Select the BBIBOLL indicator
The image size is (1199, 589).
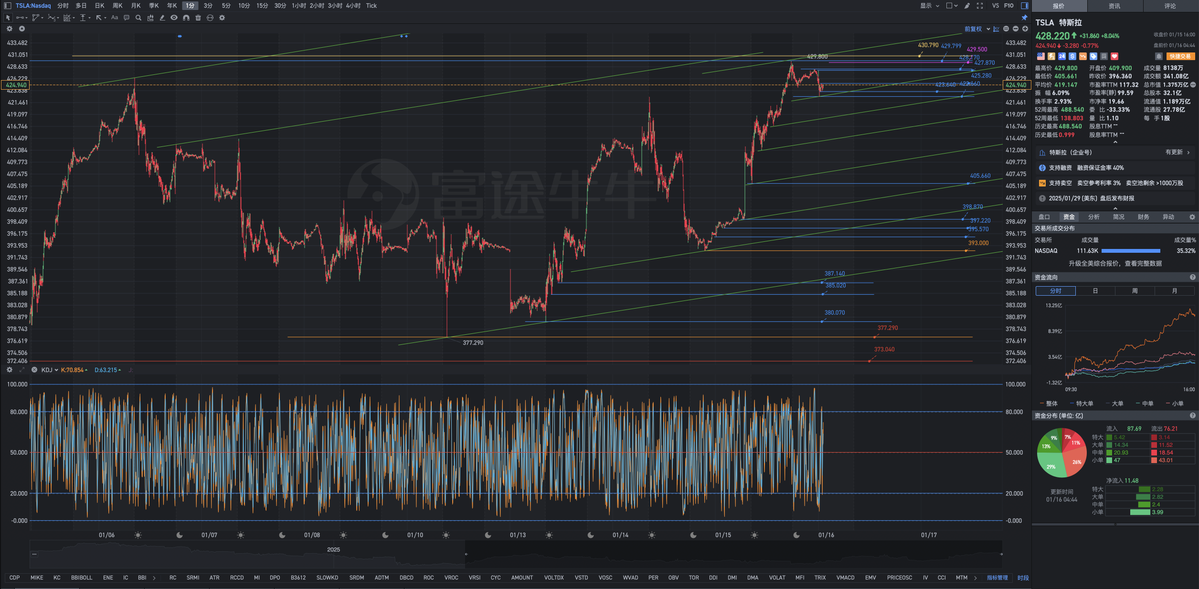(x=82, y=578)
